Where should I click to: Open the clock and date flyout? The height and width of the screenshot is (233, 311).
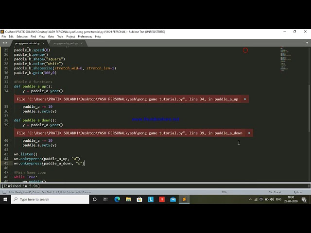(291, 200)
